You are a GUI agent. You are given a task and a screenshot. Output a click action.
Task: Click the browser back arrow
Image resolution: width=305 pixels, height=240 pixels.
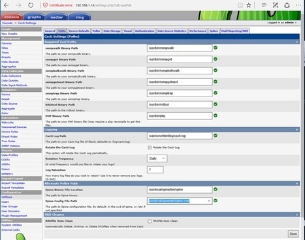tap(7, 5)
